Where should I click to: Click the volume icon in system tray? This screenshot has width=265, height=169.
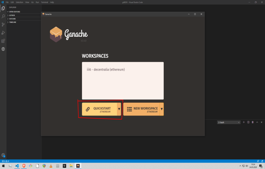click(247, 166)
